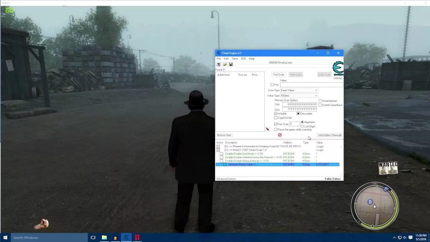Disable the Writable memory checkbox
The image size is (430, 242).
[276, 113]
